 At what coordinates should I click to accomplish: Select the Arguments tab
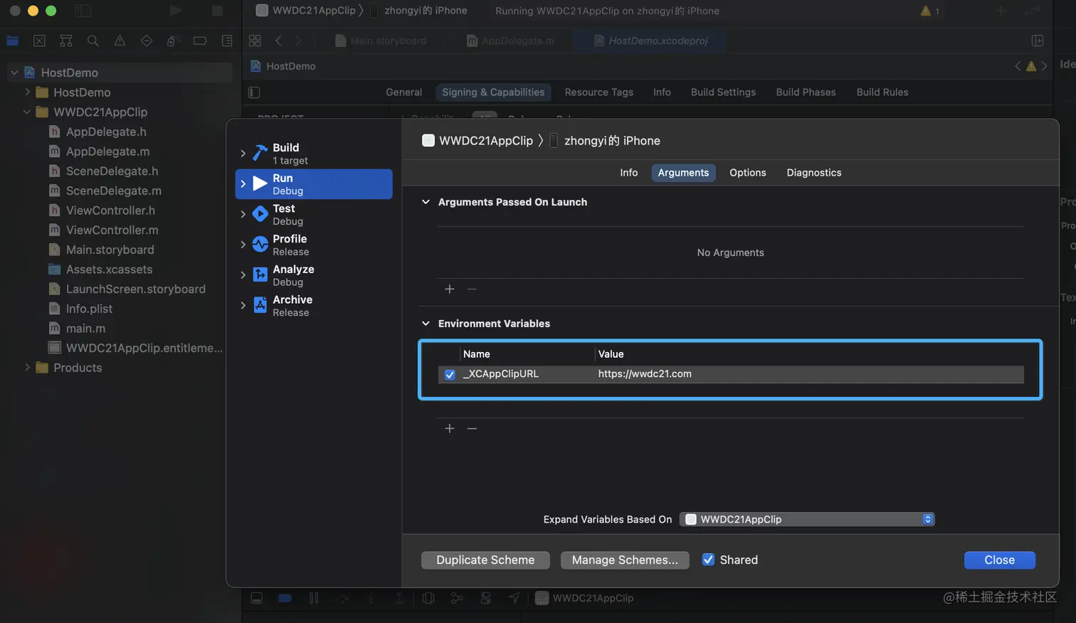pos(683,173)
